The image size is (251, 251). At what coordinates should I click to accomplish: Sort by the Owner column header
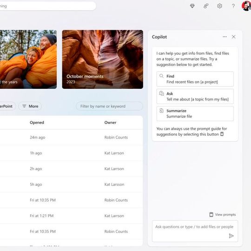(110, 122)
